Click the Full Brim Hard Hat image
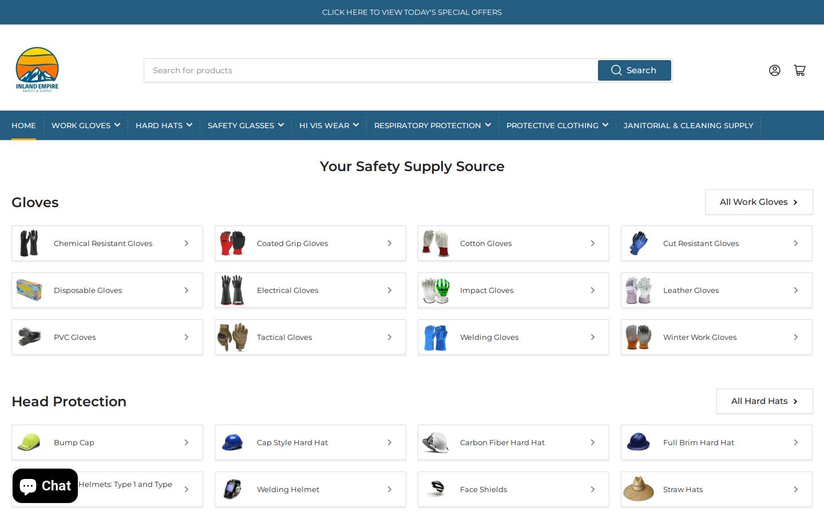This screenshot has height=515, width=824. tap(639, 442)
